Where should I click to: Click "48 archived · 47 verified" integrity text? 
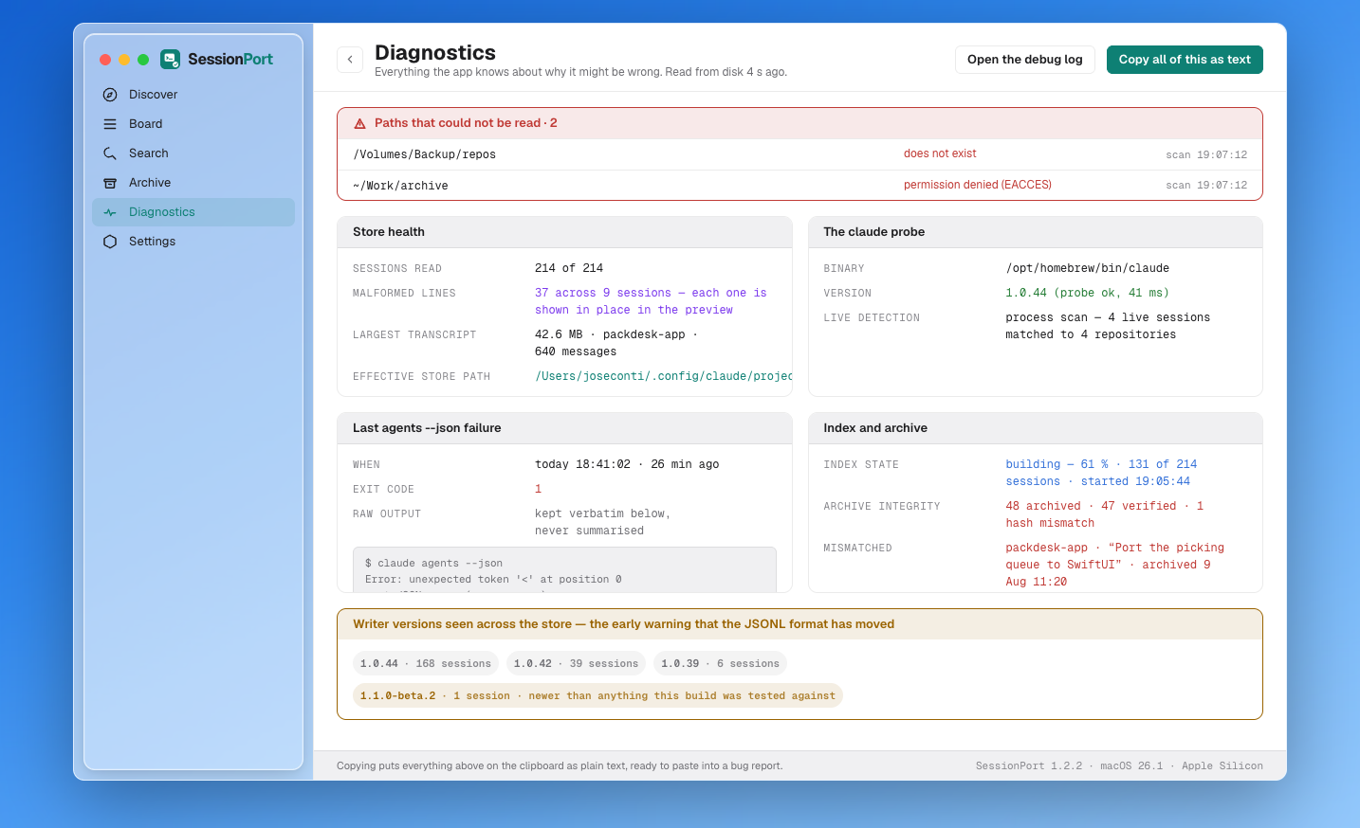1105,514
